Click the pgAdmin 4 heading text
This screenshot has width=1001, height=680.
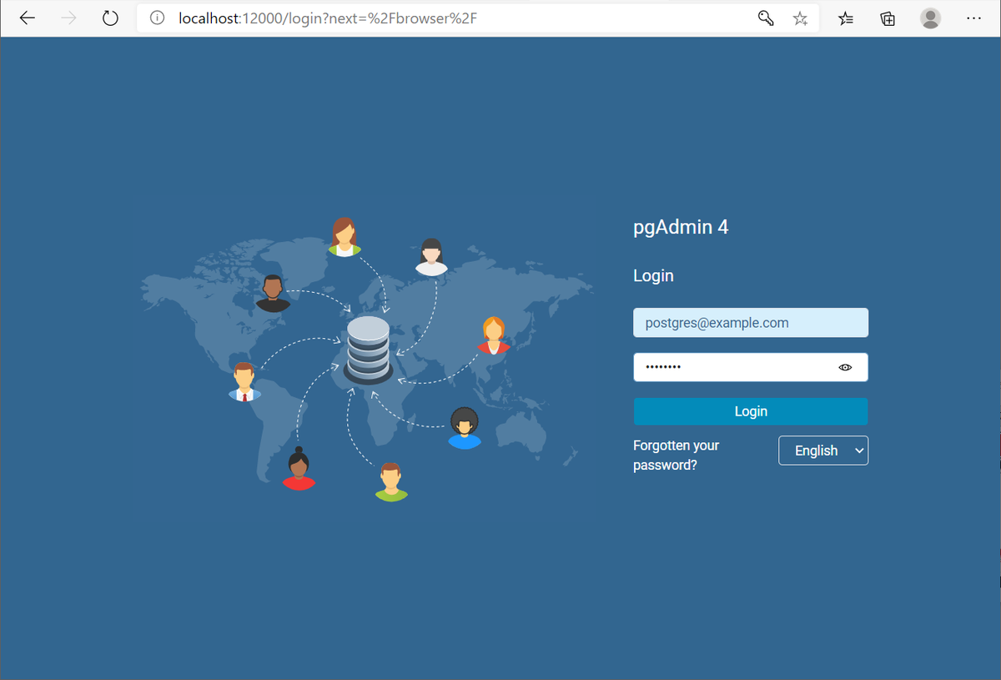[681, 227]
